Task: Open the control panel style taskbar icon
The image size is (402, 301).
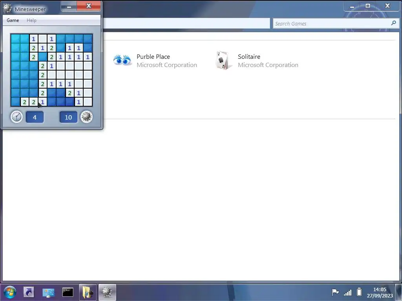Action: [48, 292]
